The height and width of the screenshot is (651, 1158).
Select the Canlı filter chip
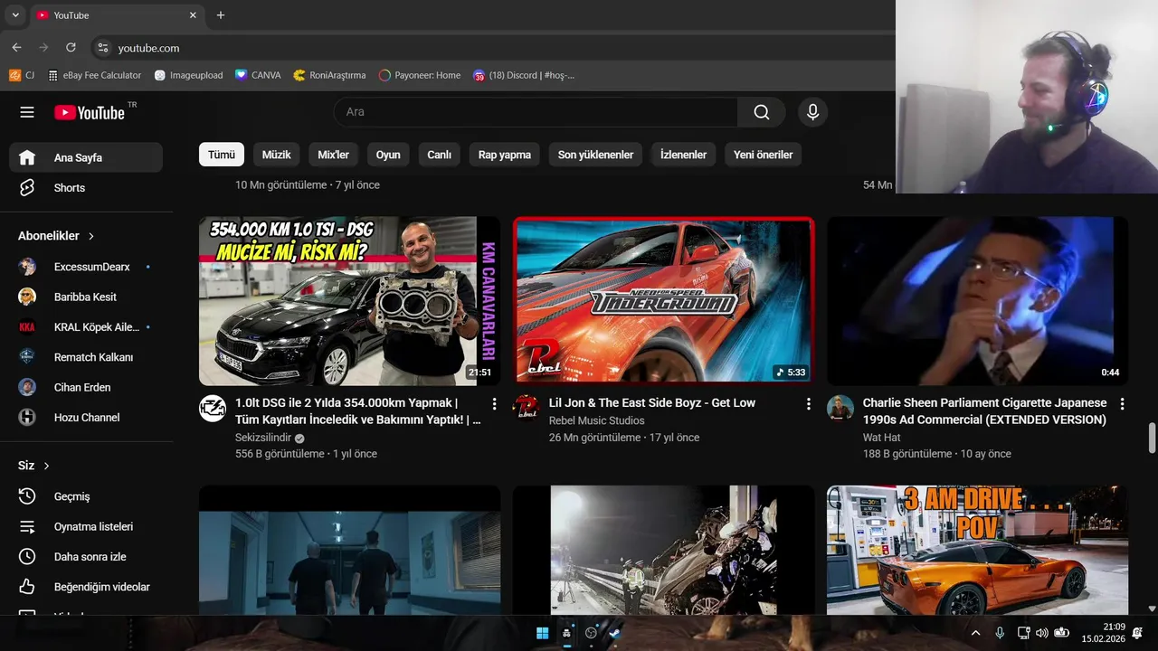[x=440, y=155]
